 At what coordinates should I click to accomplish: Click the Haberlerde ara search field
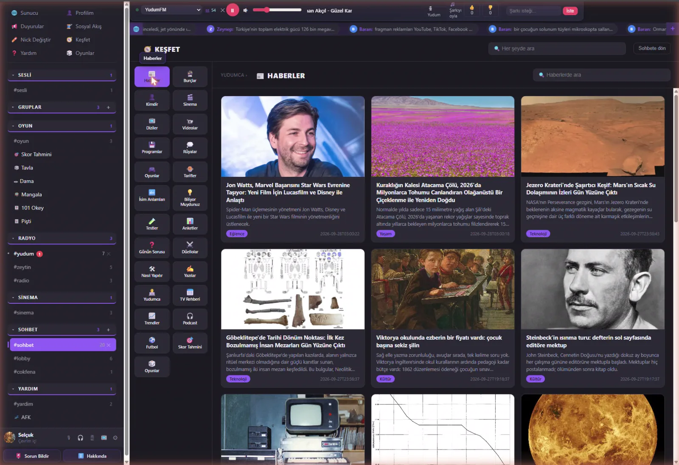[602, 75]
